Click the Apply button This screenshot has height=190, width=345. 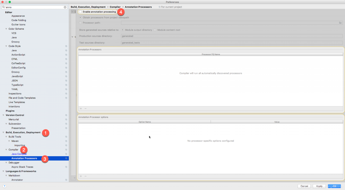click(x=319, y=186)
